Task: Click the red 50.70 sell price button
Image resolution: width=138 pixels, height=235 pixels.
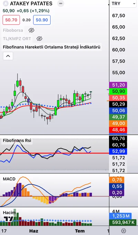Action: pyautogui.click(x=11, y=20)
